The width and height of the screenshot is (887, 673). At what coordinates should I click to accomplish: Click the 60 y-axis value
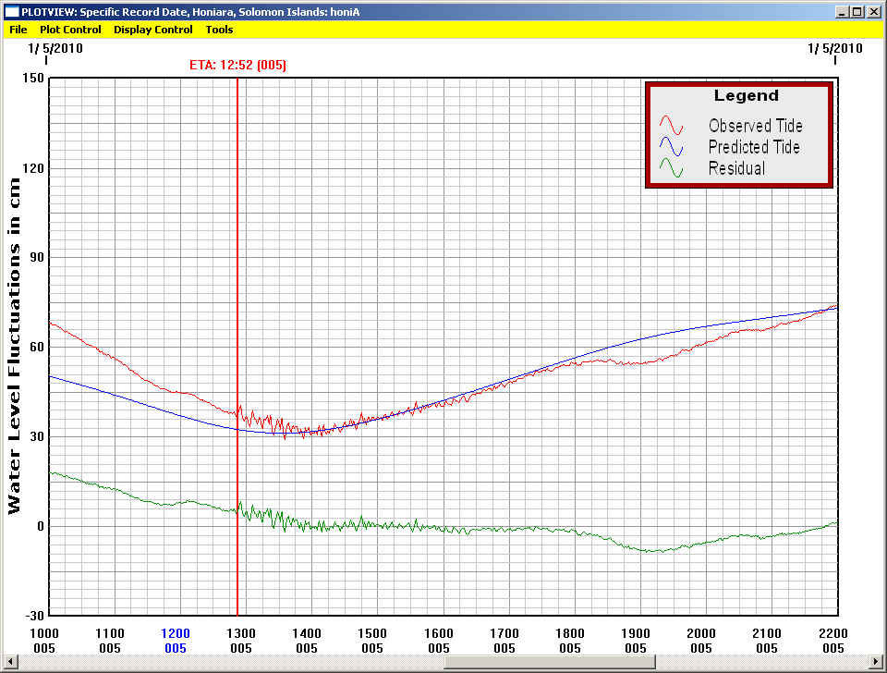tap(36, 347)
